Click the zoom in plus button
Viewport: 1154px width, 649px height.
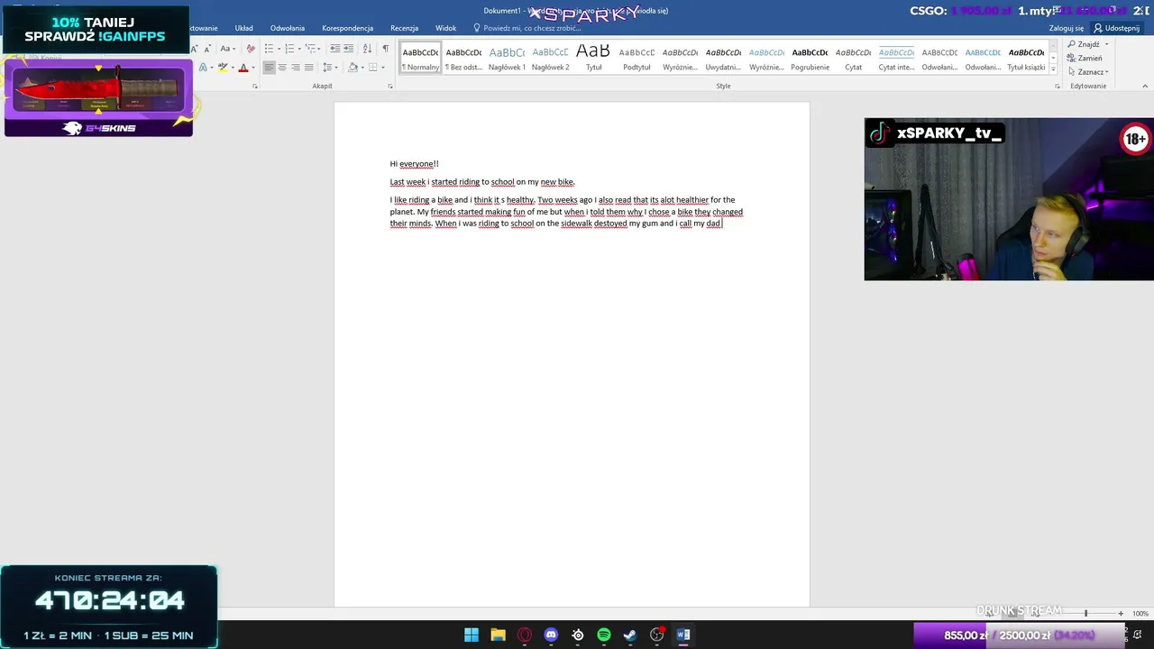(x=1121, y=614)
